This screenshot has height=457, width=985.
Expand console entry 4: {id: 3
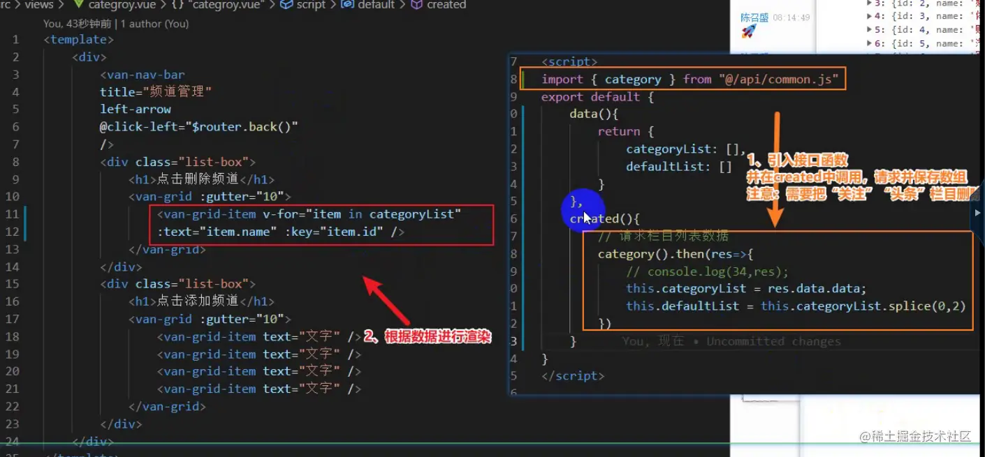click(x=870, y=16)
